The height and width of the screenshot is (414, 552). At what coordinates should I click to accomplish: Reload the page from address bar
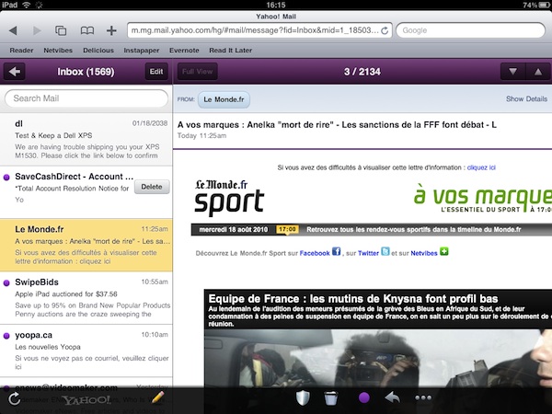click(x=385, y=30)
